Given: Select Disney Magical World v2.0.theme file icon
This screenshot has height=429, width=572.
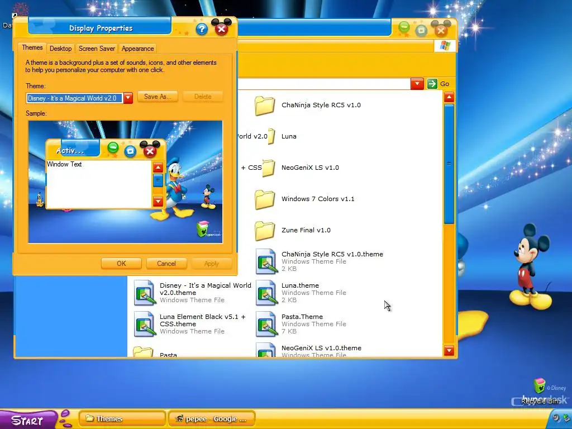Looking at the screenshot, I should 144,293.
